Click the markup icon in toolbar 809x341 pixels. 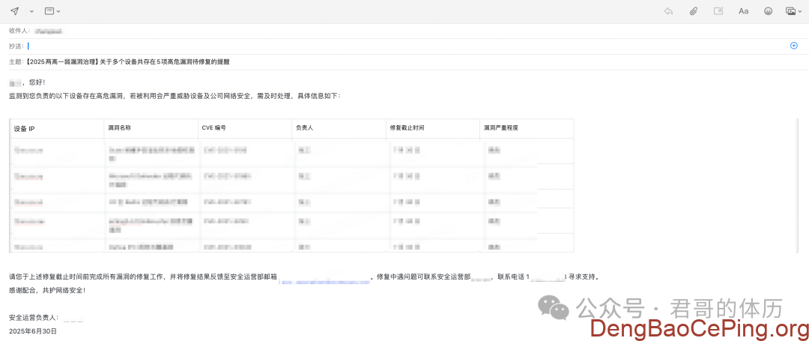coord(718,11)
